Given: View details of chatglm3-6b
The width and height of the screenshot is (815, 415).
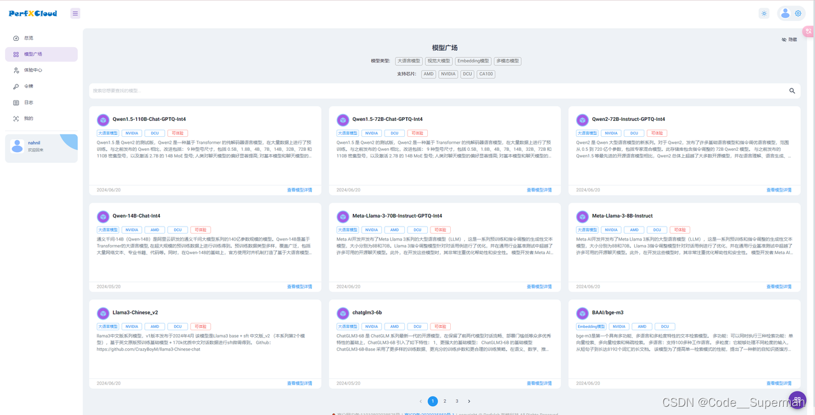Looking at the screenshot, I should [539, 383].
